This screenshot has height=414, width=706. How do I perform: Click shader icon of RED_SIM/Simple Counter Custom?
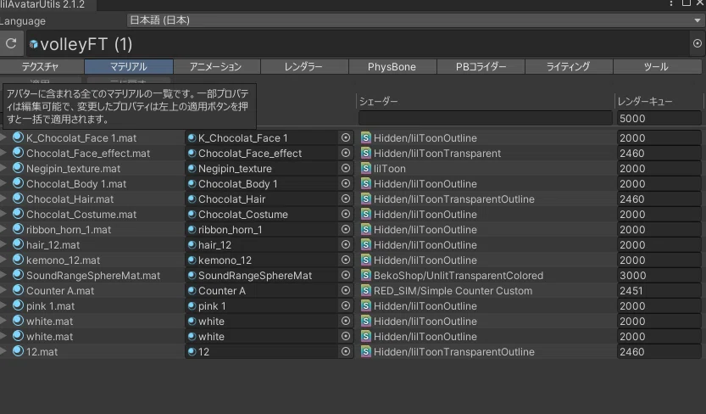pos(365,291)
